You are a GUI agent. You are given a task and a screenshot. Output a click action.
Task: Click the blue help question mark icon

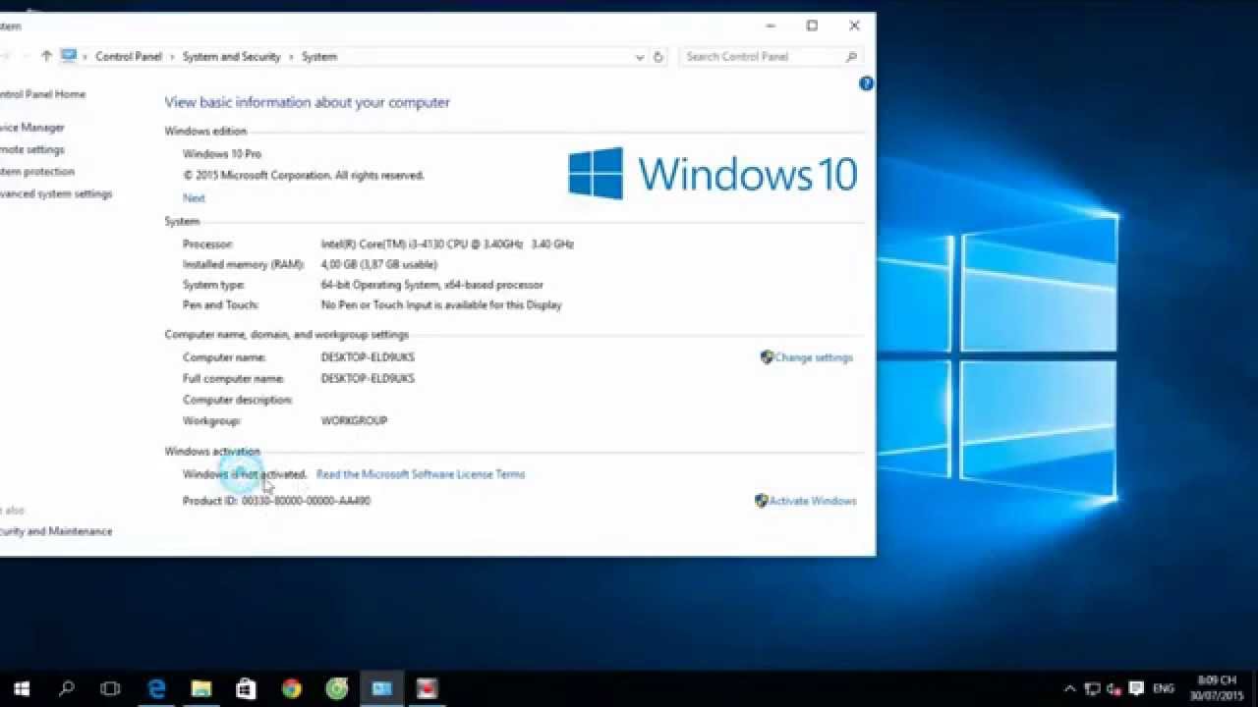click(x=866, y=83)
